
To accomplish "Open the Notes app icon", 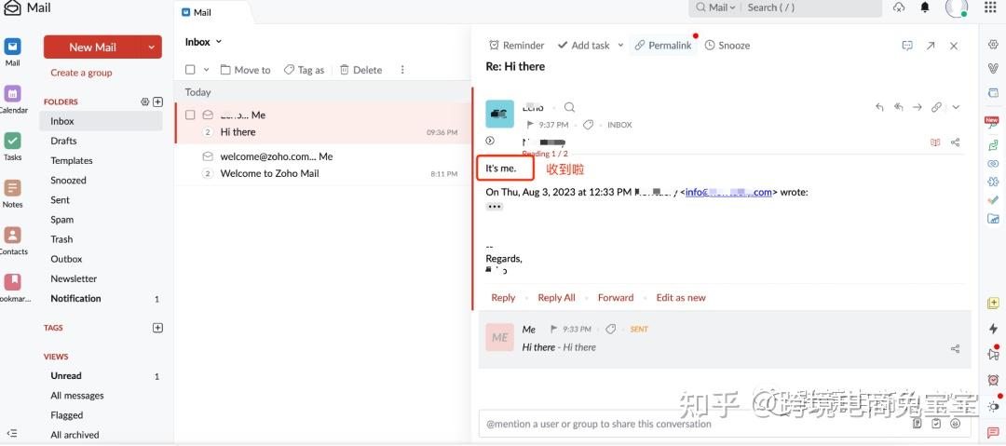I will click(12, 189).
